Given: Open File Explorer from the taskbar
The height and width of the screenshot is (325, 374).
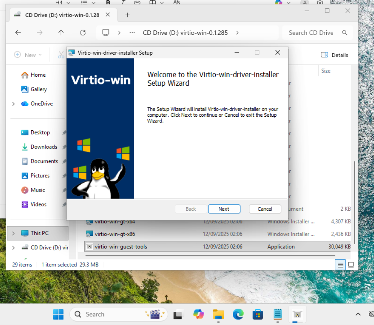Looking at the screenshot, I should [x=218, y=314].
